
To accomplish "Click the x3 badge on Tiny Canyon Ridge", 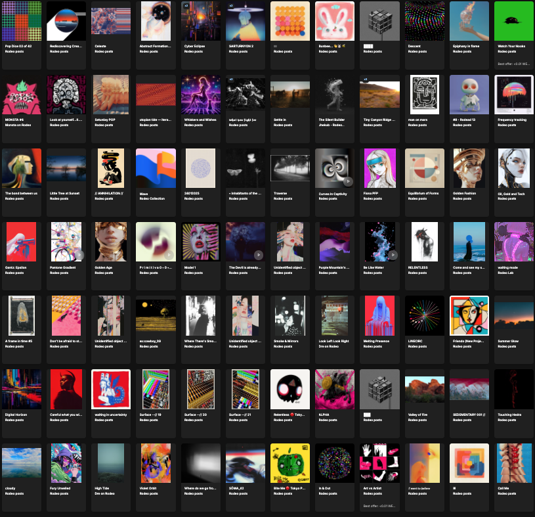I will tap(365, 79).
